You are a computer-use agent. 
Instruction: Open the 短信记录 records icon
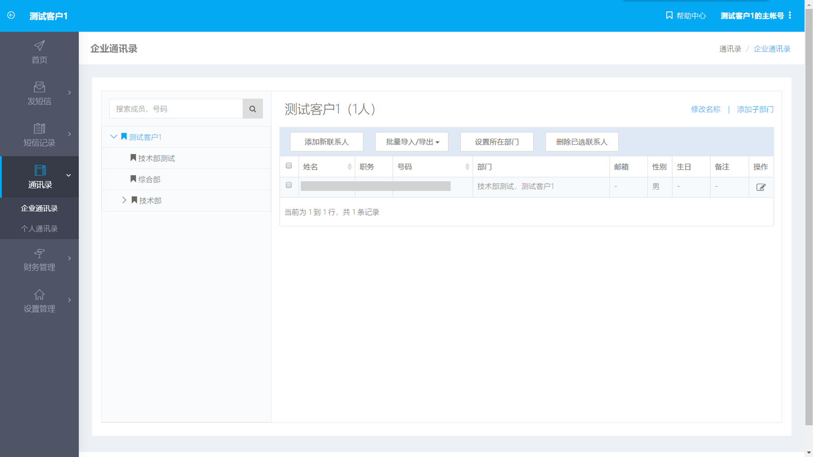tap(39, 128)
